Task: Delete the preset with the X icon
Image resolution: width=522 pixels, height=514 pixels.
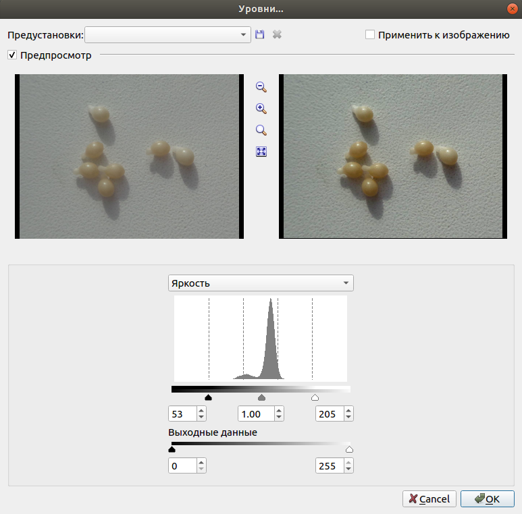Action: pos(277,34)
